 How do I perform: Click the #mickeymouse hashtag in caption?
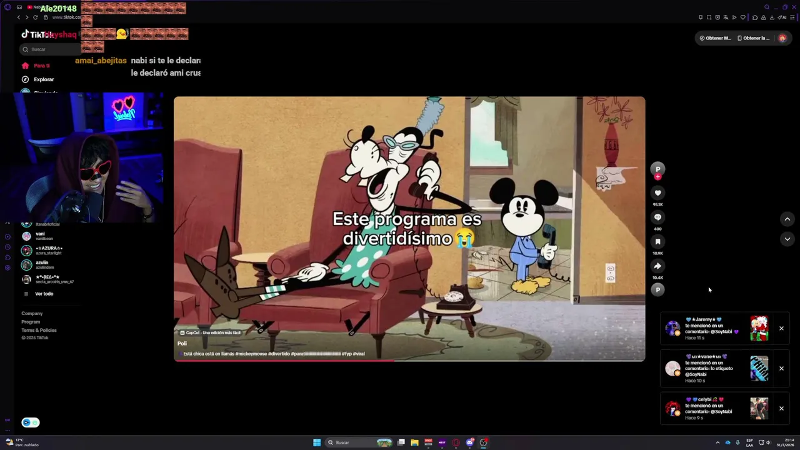pos(251,354)
